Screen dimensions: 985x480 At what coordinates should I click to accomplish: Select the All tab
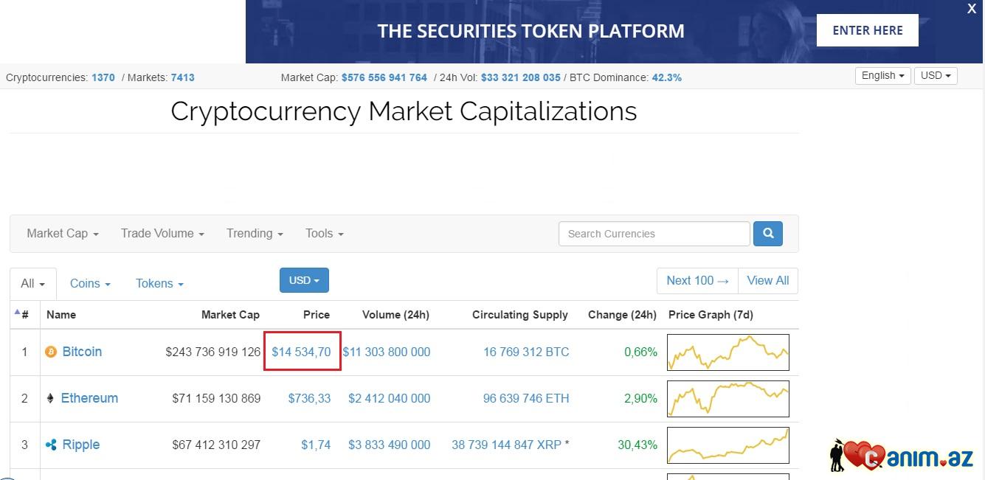coord(32,284)
